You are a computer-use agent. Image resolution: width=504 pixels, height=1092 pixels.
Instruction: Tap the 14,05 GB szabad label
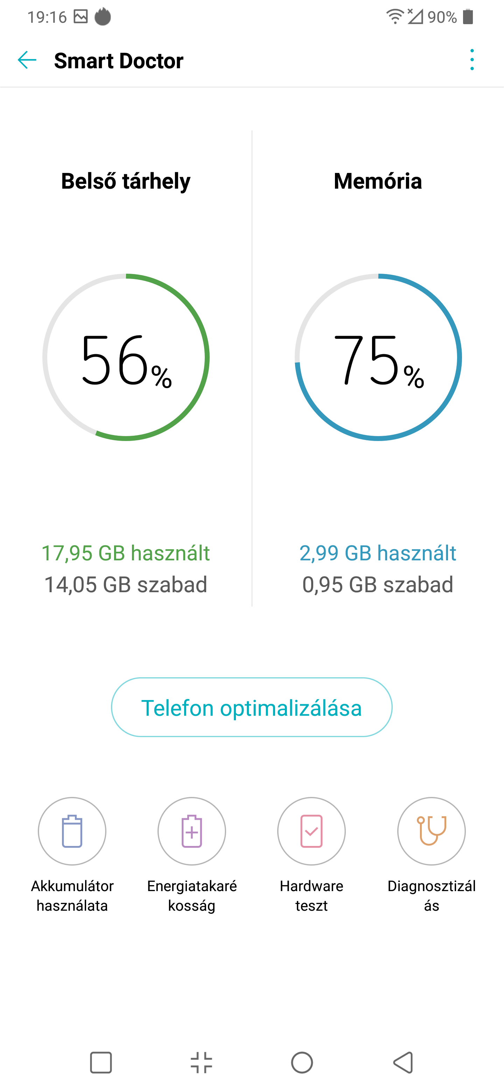click(x=125, y=584)
